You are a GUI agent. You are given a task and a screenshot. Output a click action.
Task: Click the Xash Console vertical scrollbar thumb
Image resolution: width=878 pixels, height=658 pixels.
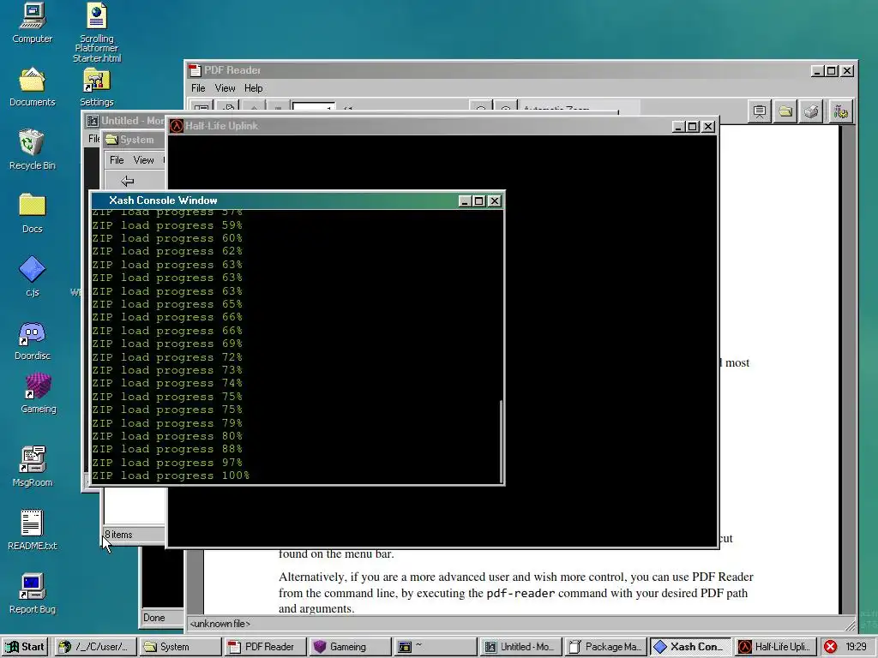click(x=500, y=441)
